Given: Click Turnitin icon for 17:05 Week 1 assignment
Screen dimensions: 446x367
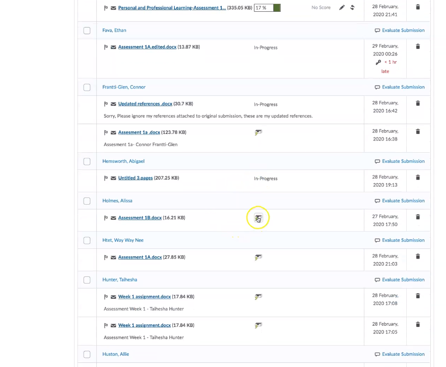Looking at the screenshot, I should (x=258, y=325).
